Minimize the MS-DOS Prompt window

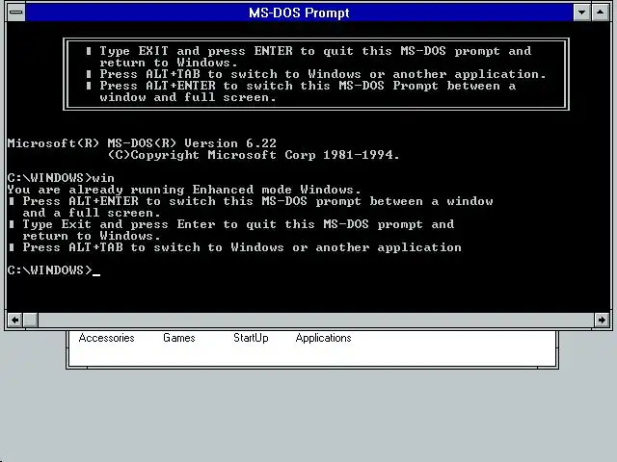[581, 13]
